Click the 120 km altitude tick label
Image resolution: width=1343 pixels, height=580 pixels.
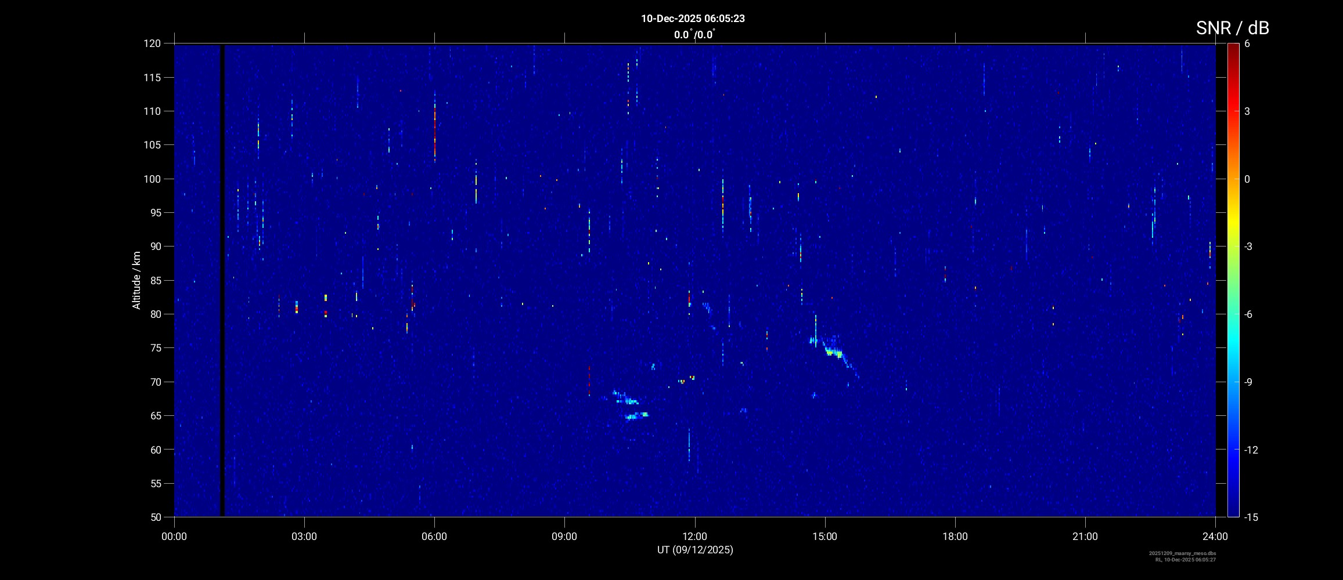tap(152, 43)
